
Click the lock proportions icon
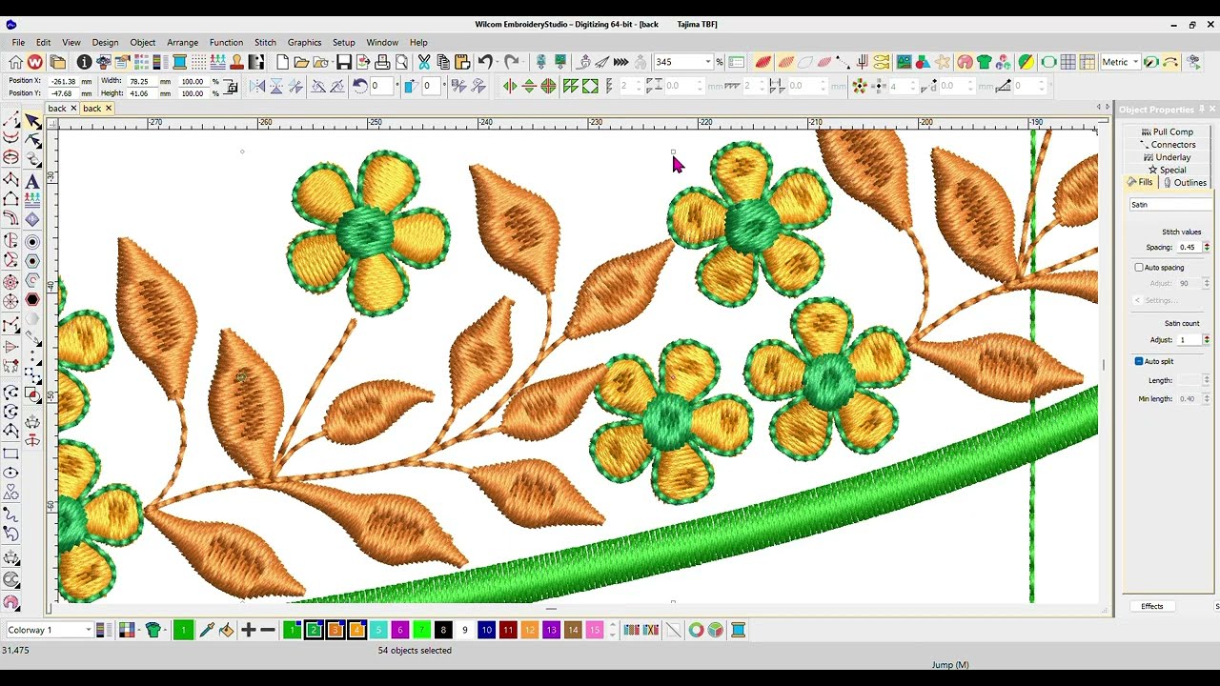point(232,87)
